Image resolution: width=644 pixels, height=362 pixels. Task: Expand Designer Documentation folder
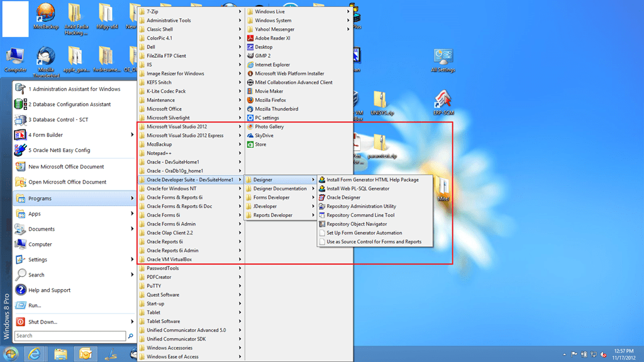pyautogui.click(x=280, y=189)
